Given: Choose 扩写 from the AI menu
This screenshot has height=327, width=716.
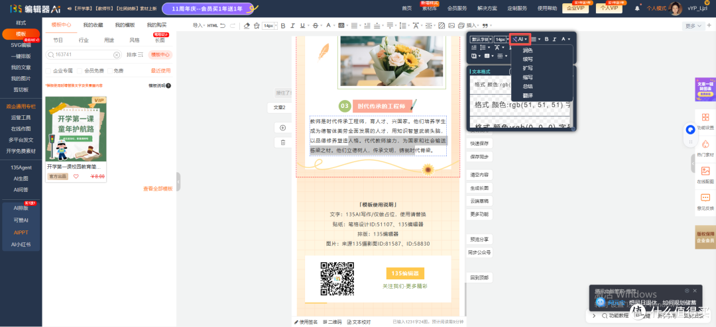Looking at the screenshot, I should (528, 68).
